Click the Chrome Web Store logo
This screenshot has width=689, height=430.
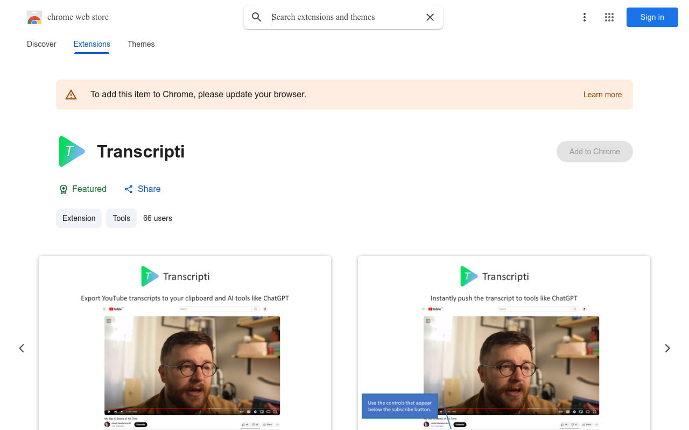pos(34,17)
